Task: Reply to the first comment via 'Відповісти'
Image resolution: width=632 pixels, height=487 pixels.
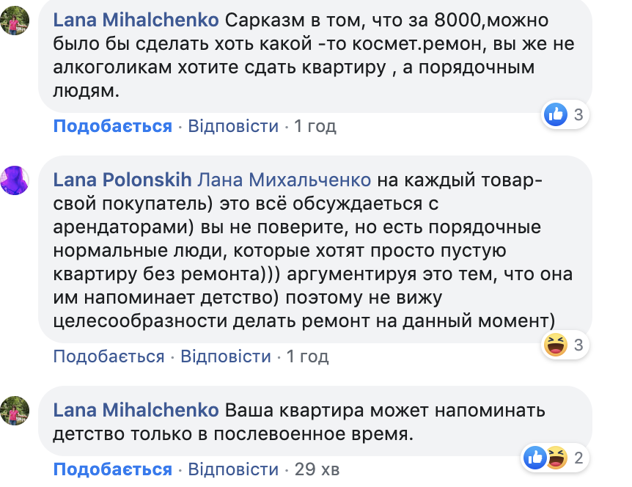Action: (x=233, y=126)
